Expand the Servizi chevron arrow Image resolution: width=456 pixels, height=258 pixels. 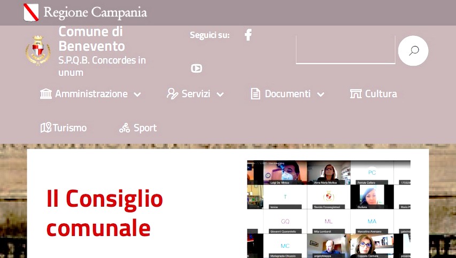[220, 95]
